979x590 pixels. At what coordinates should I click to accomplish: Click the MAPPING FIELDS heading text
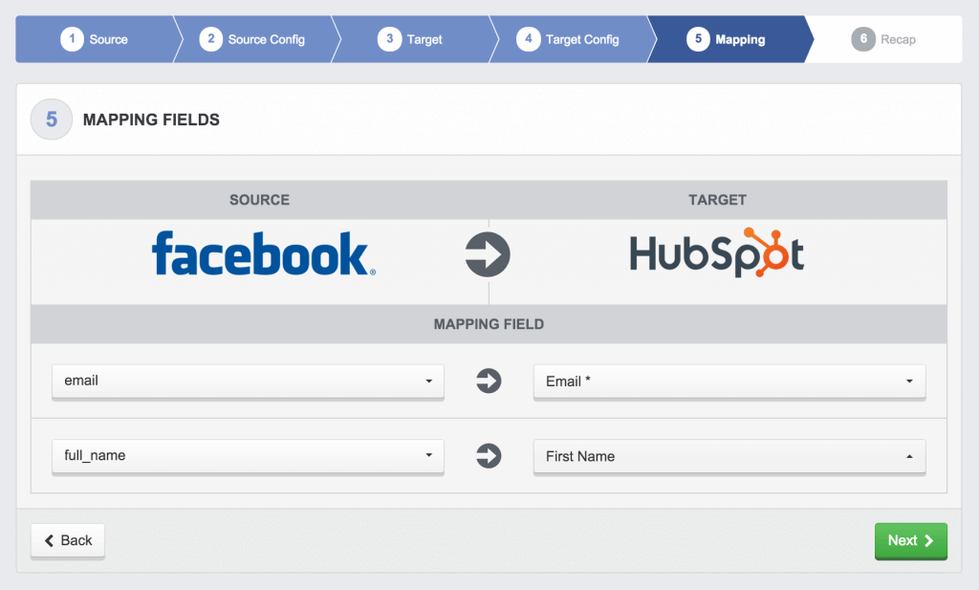[x=151, y=120]
